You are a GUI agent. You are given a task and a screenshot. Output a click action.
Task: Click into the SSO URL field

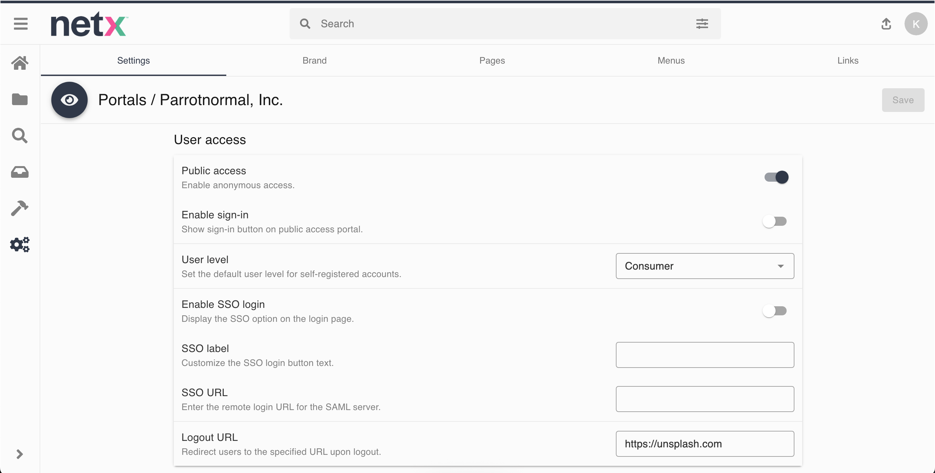pos(704,399)
